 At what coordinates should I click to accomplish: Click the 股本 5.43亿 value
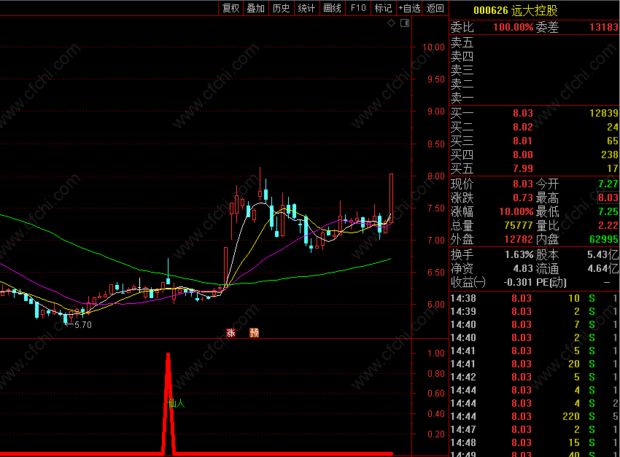pyautogui.click(x=602, y=255)
